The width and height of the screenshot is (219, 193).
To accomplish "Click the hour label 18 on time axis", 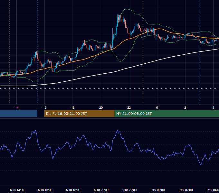I will pos(73,108).
